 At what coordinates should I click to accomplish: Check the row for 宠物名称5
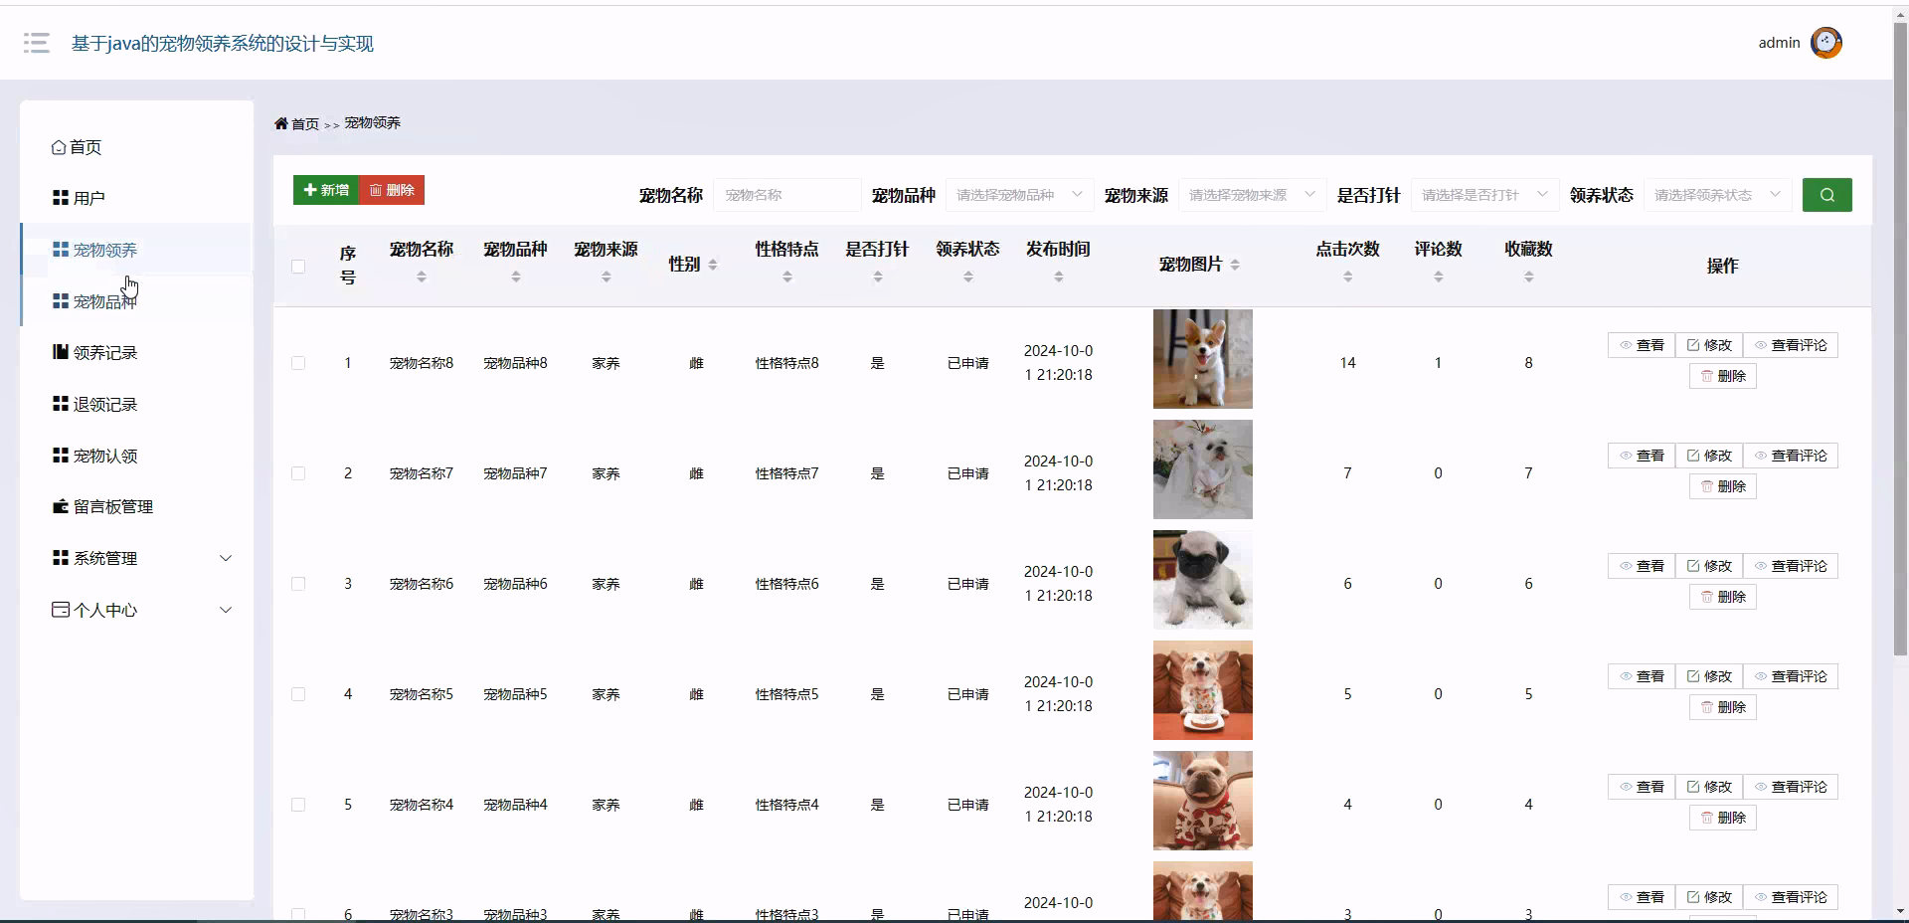(x=298, y=694)
